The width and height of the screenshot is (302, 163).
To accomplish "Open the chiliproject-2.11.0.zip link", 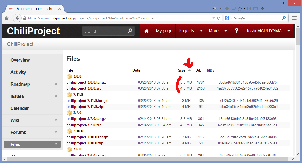I will pyautogui.click(x=85, y=107).
